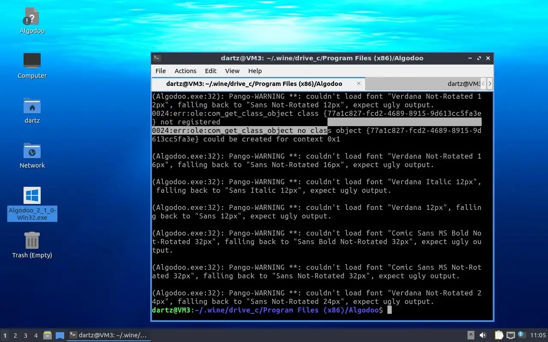Image resolution: width=548 pixels, height=342 pixels.
Task: Open the Help menu in terminal
Action: [x=255, y=71]
